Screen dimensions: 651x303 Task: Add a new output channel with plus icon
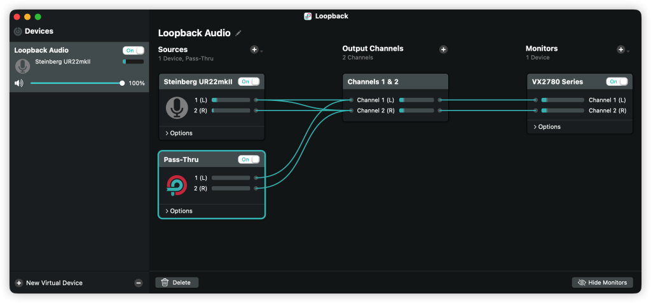[443, 50]
